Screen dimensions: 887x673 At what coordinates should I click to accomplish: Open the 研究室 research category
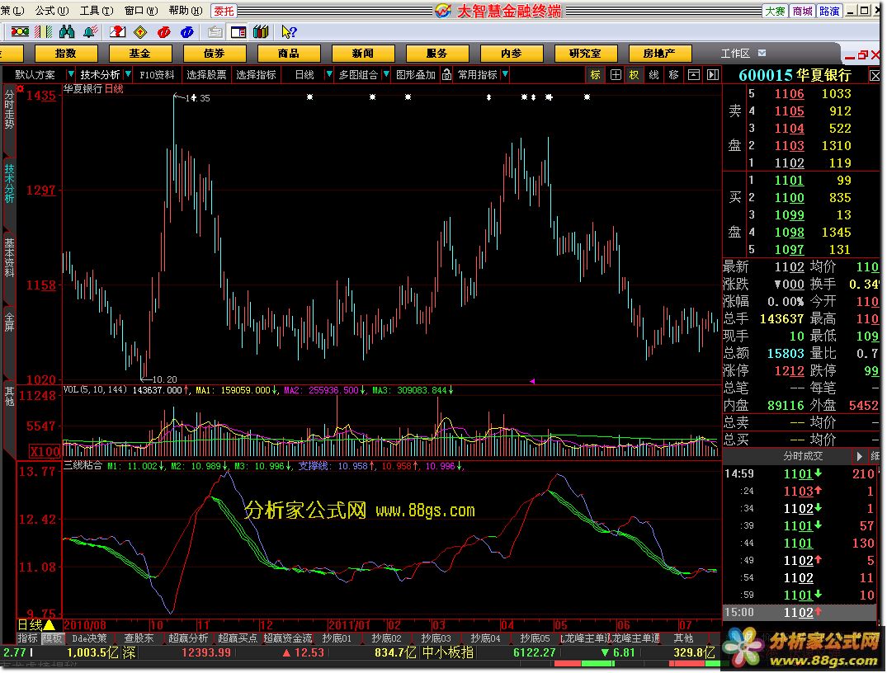tap(586, 53)
